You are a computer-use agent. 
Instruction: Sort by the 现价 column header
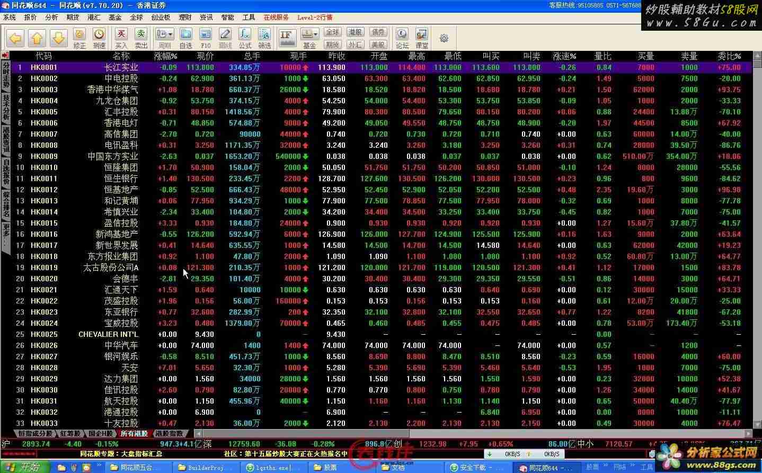(x=205, y=56)
